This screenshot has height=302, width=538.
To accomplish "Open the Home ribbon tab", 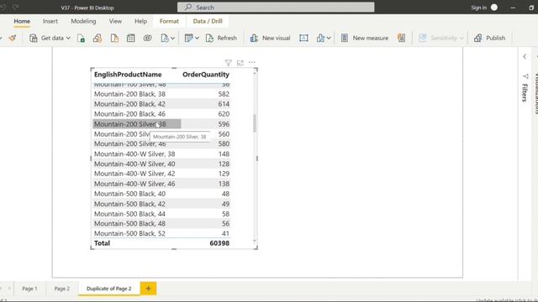I will click(x=22, y=21).
